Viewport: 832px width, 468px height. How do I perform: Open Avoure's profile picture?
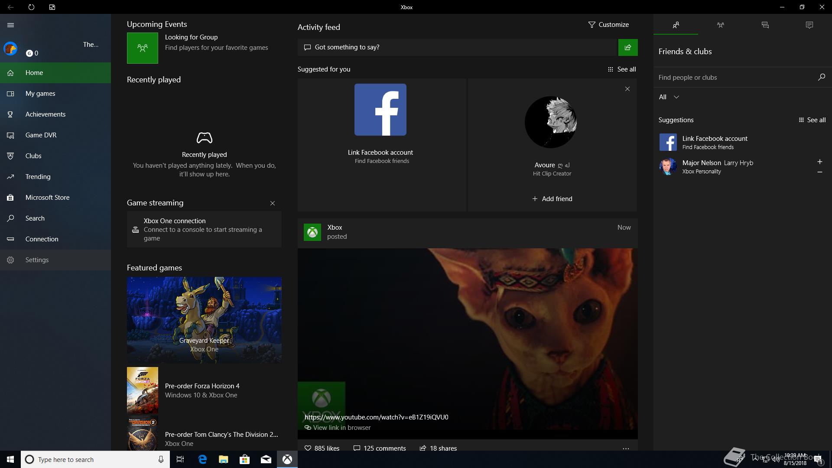pyautogui.click(x=551, y=122)
